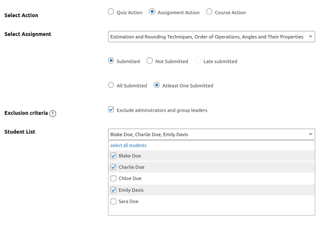The width and height of the screenshot is (329, 232).
Task: Choose the Course Action option
Action: (x=209, y=12)
